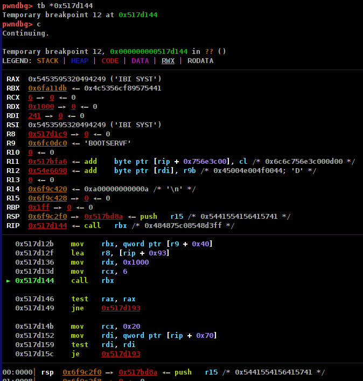Click R15 pointer 0x6f9c428
Image resolution: width=363 pixels, height=381 pixels.
click(47, 198)
